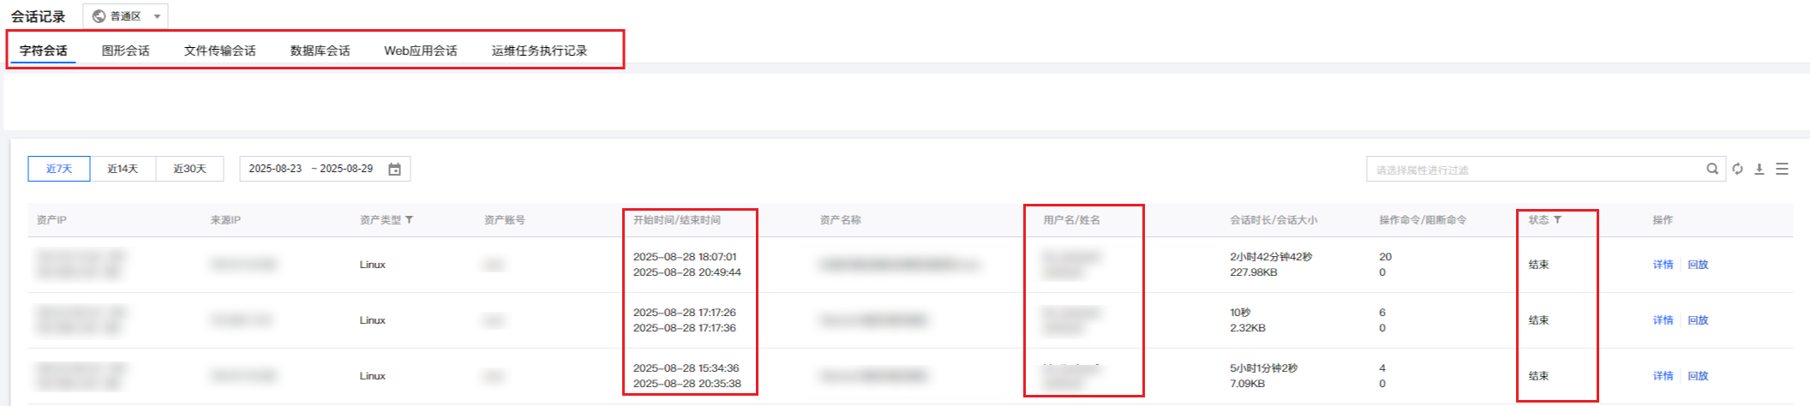Select the 近7天 range option
1810x406 pixels.
(x=59, y=169)
